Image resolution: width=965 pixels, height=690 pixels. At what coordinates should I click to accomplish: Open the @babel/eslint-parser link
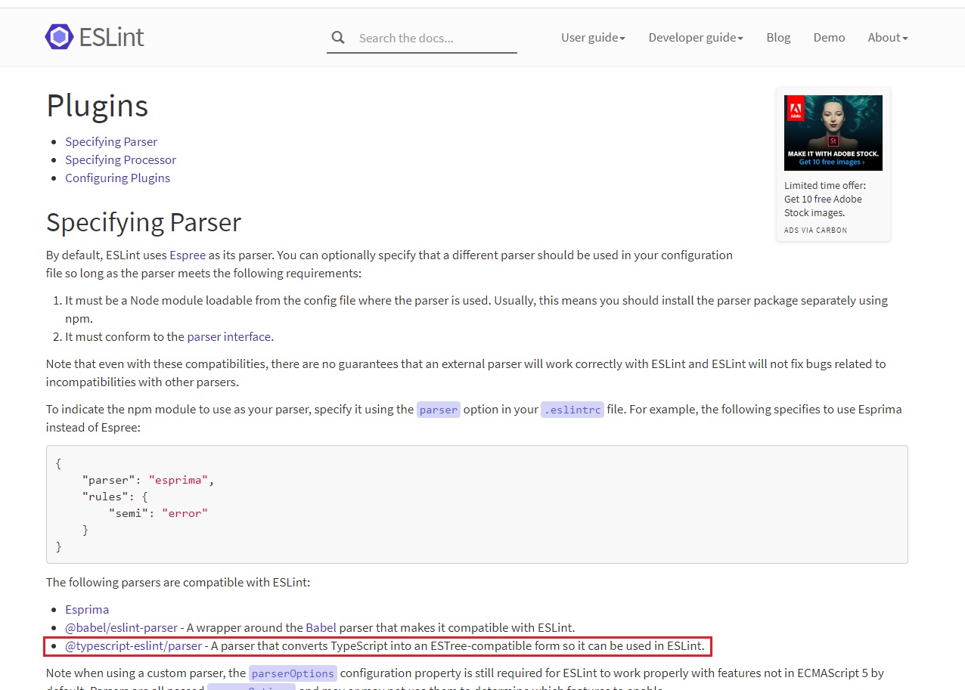(121, 627)
